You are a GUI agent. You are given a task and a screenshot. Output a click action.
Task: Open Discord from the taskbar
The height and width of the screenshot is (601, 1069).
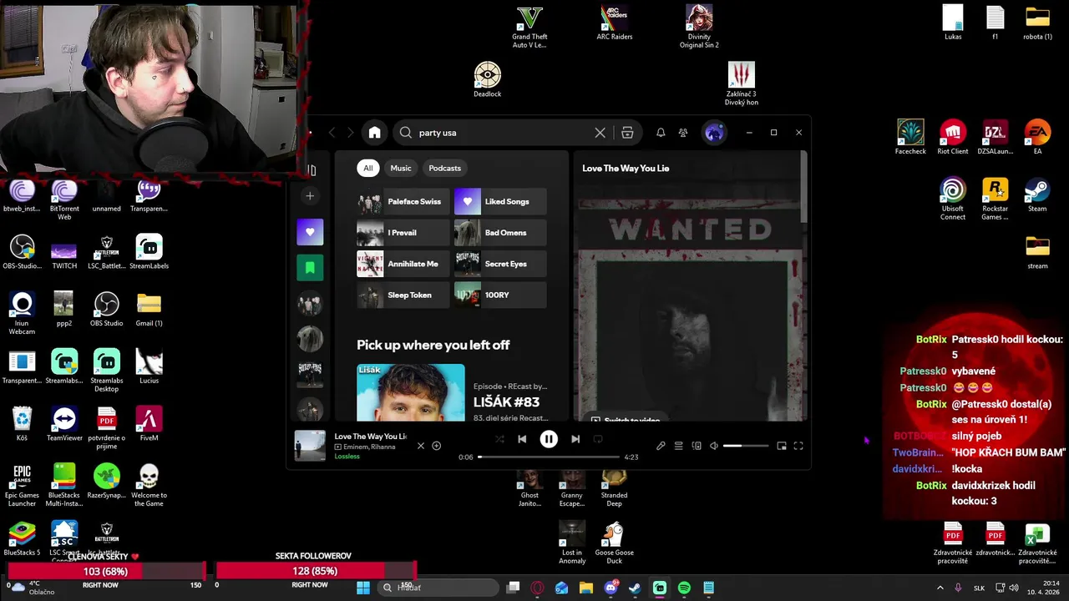tap(611, 588)
